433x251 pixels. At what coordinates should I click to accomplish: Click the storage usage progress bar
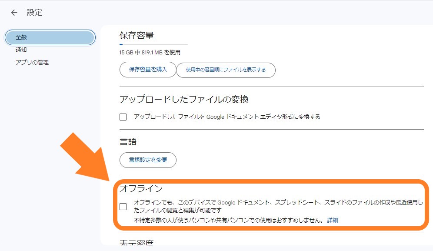153,44
